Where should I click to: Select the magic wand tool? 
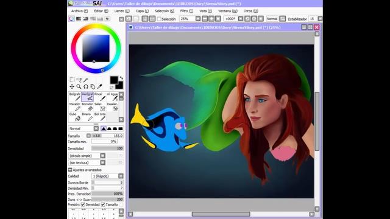click(85, 80)
